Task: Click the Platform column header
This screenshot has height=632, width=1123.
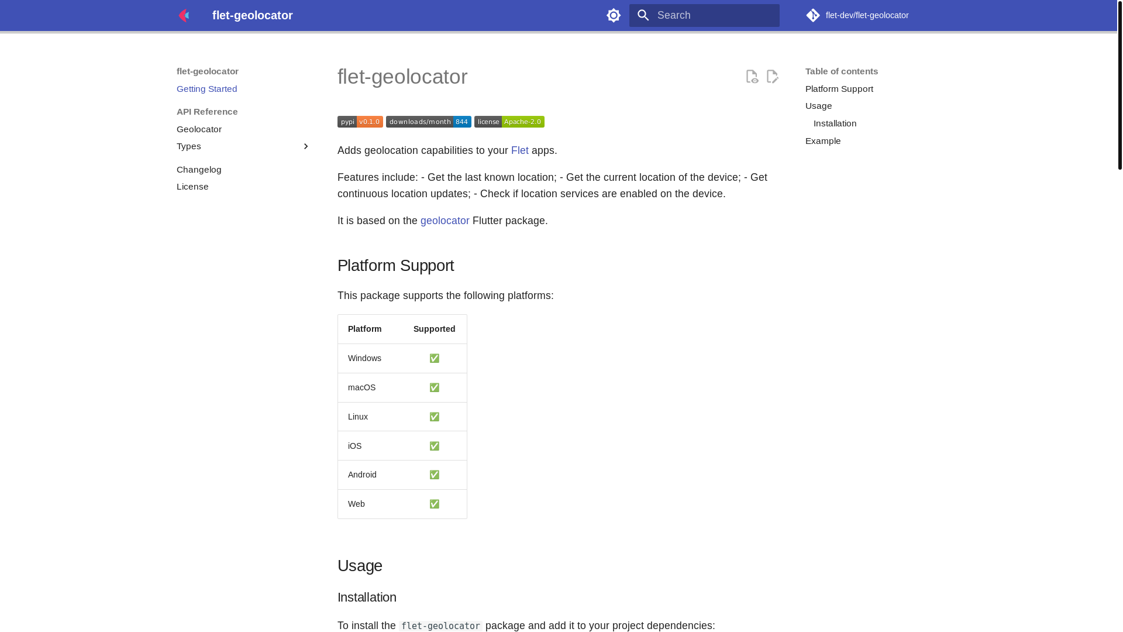Action: 365,329
